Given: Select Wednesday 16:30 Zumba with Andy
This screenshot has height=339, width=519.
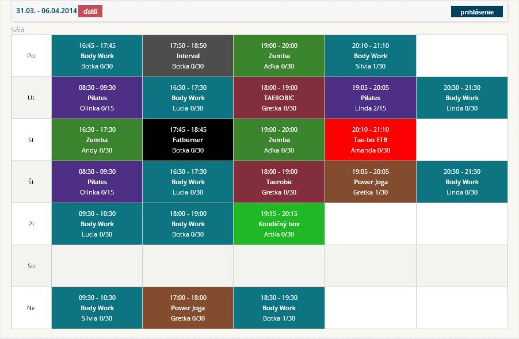Looking at the screenshot, I should [x=97, y=140].
